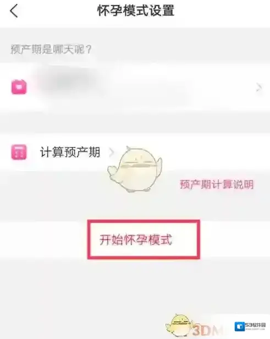Click the 预产期是哪天呢? heading text
270x339 pixels.
(51, 50)
